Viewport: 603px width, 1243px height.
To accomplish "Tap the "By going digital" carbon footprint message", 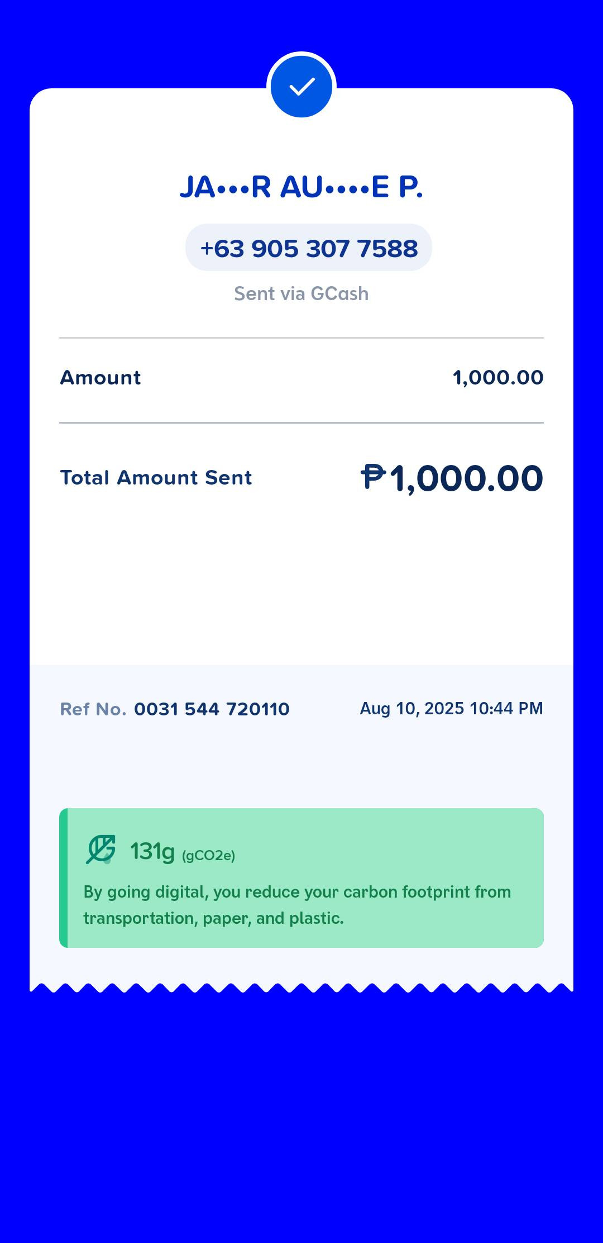I will tap(297, 905).
